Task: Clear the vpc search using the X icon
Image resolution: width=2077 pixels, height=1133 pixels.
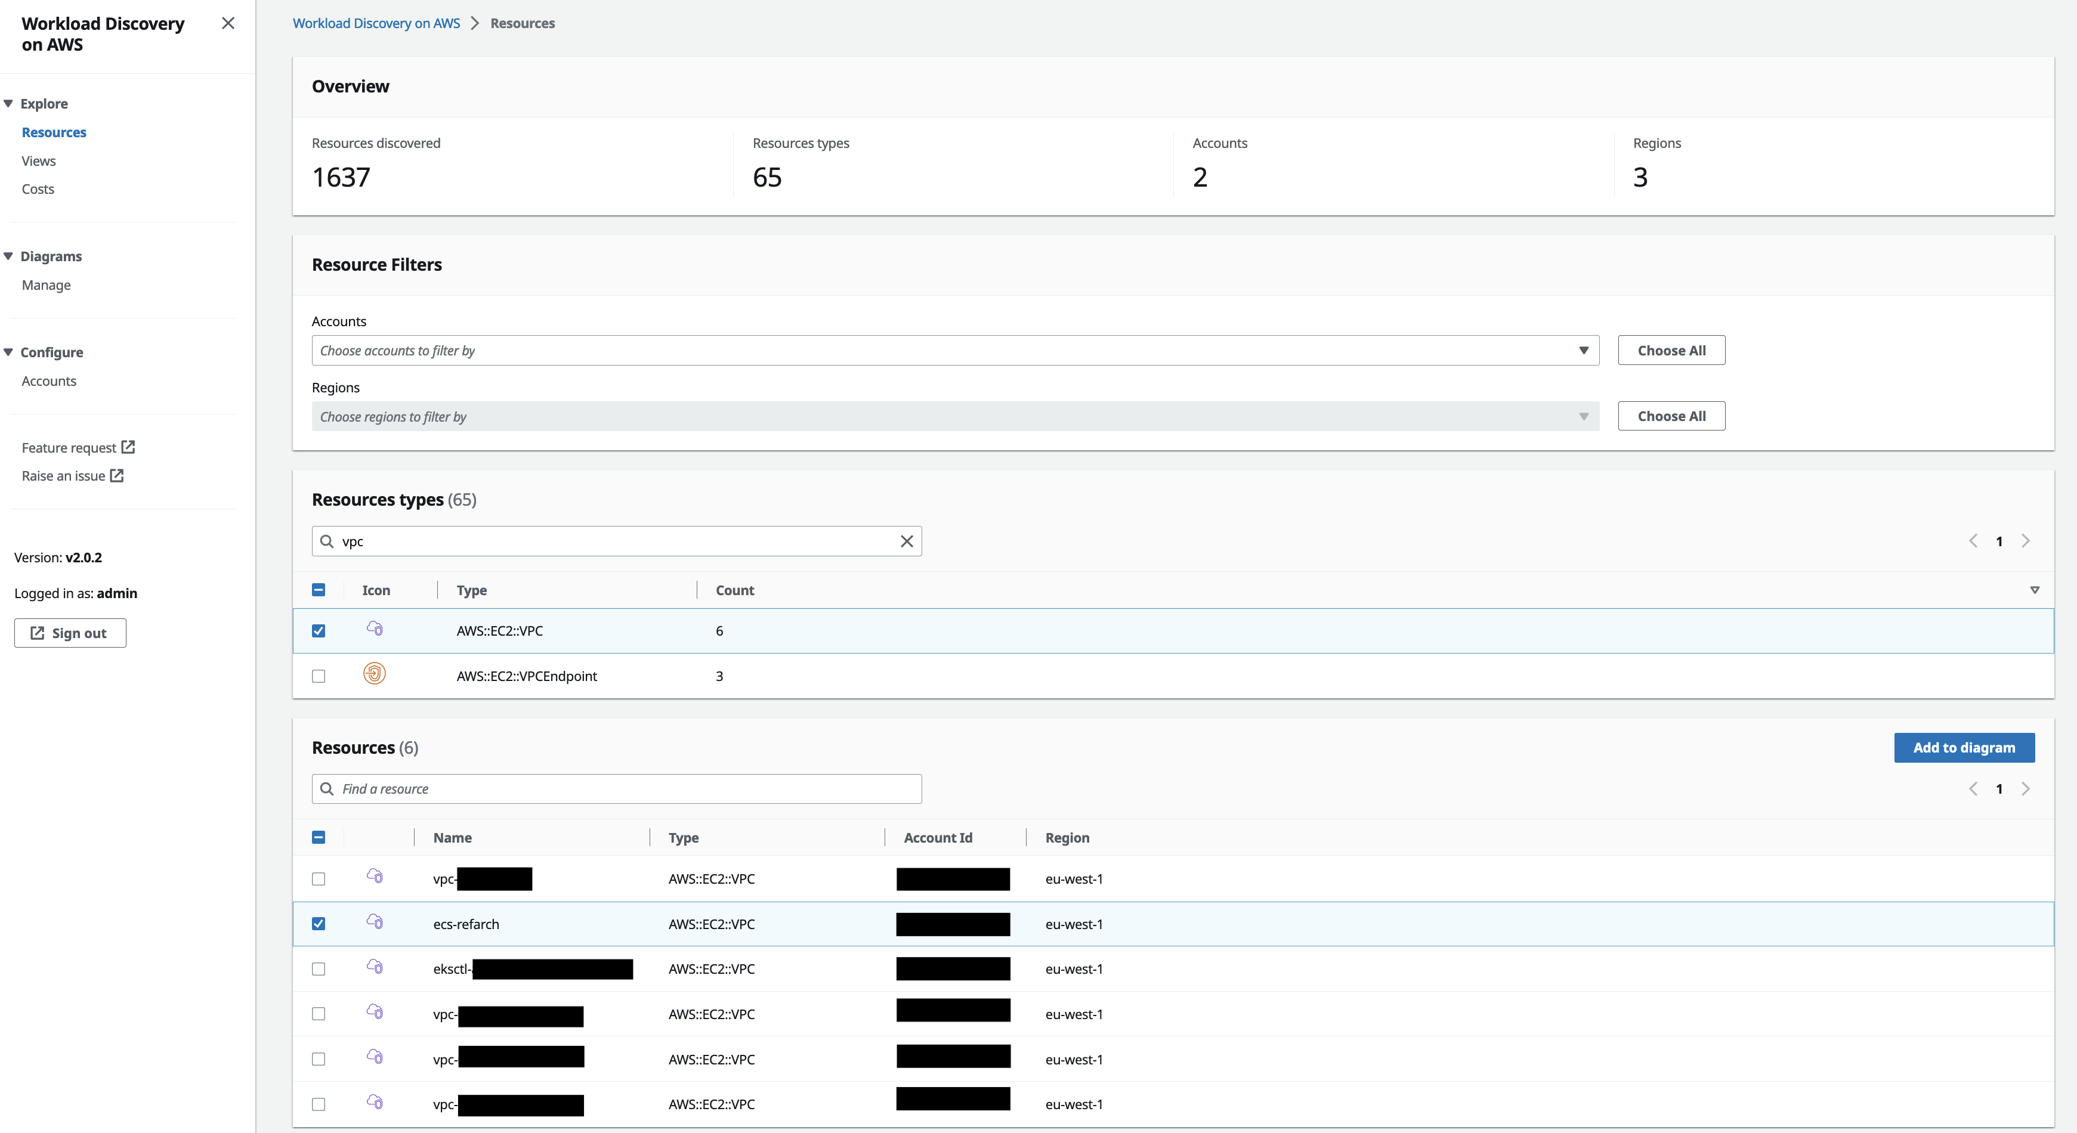Action: [x=906, y=541]
